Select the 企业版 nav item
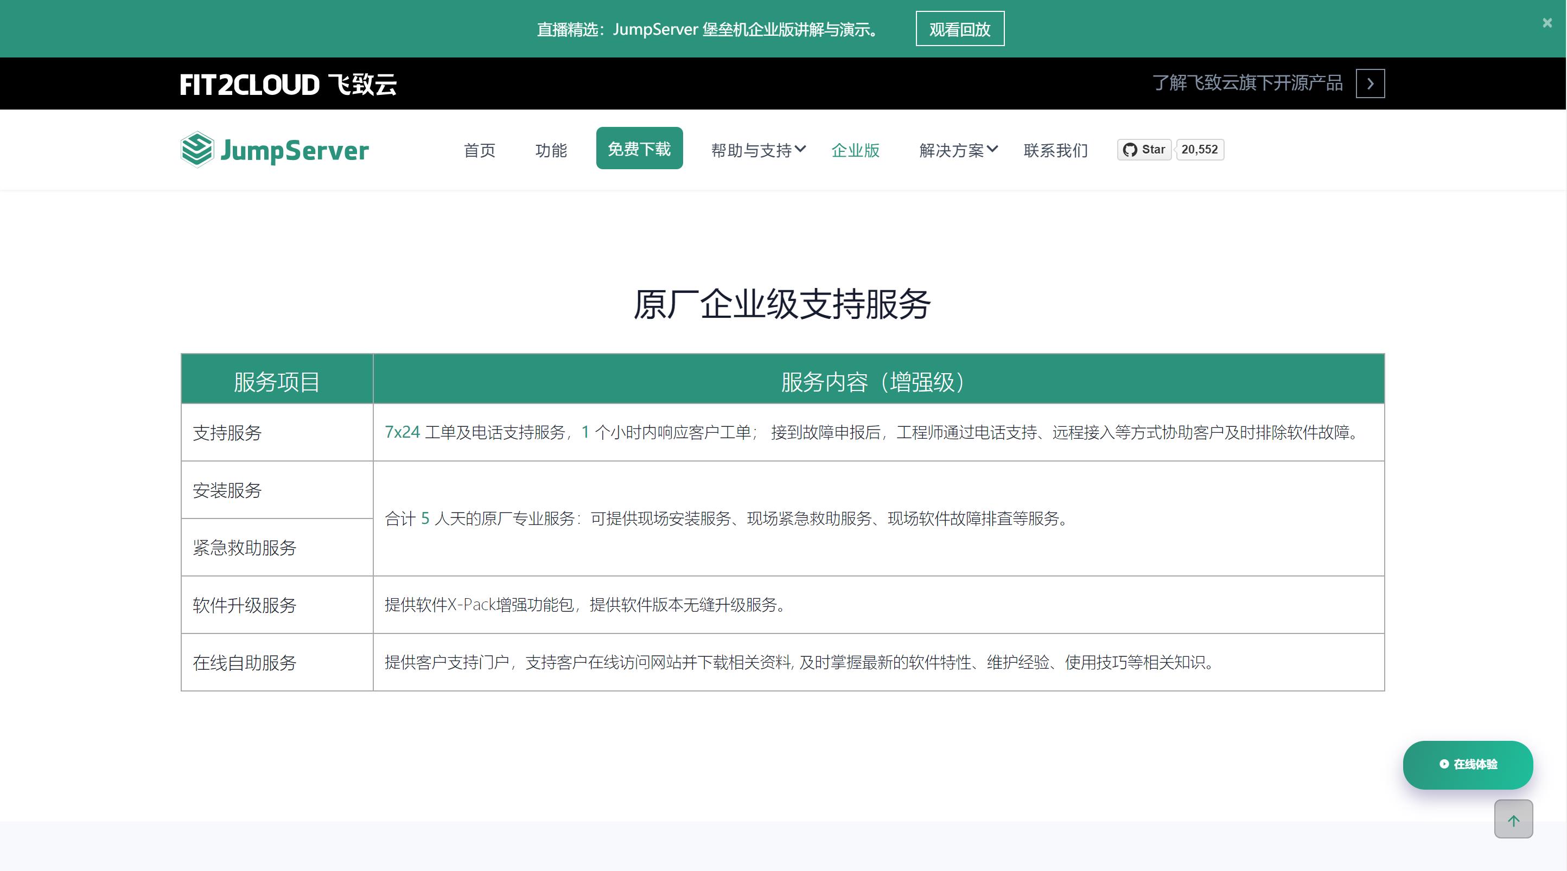The width and height of the screenshot is (1567, 871). point(855,150)
